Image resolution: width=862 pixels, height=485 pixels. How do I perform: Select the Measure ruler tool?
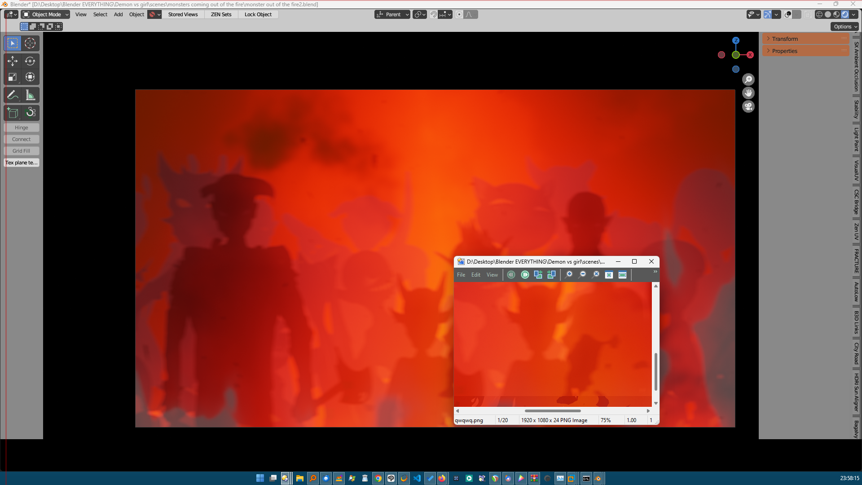coord(30,95)
